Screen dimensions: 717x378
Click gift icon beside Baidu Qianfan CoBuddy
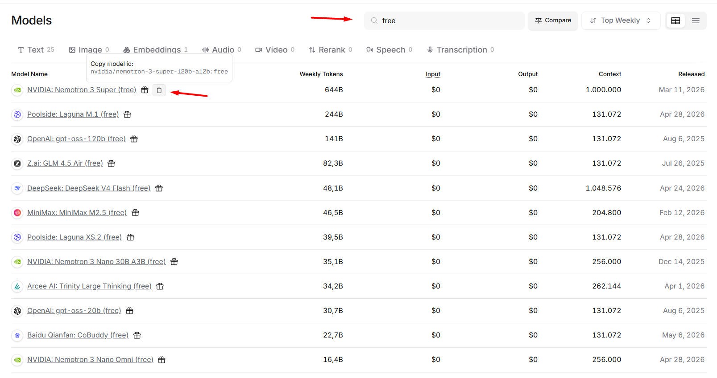pyautogui.click(x=137, y=335)
